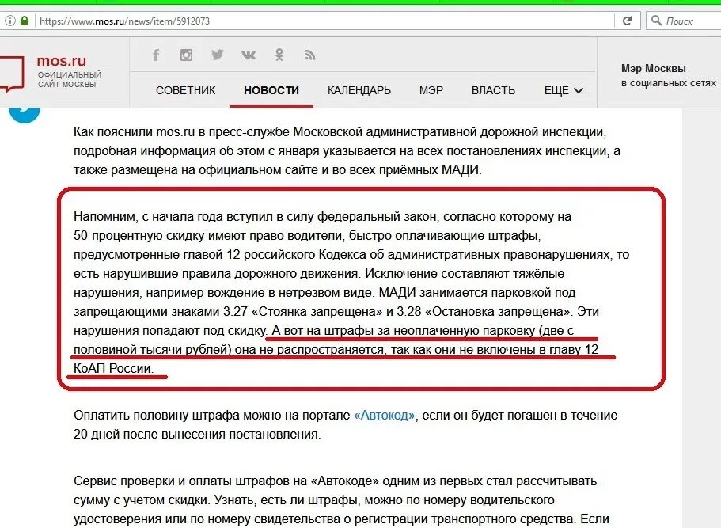Open the Facebook social icon
Viewport: 721px width, 528px height.
tap(156, 55)
